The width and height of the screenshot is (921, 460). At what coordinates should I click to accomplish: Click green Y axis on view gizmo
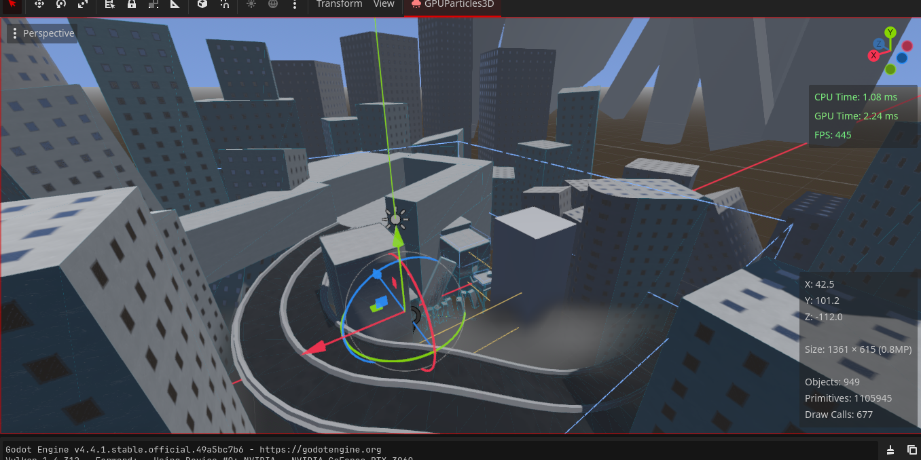pyautogui.click(x=890, y=33)
